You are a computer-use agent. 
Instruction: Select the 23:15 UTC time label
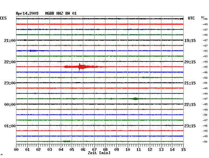[x=190, y=126]
